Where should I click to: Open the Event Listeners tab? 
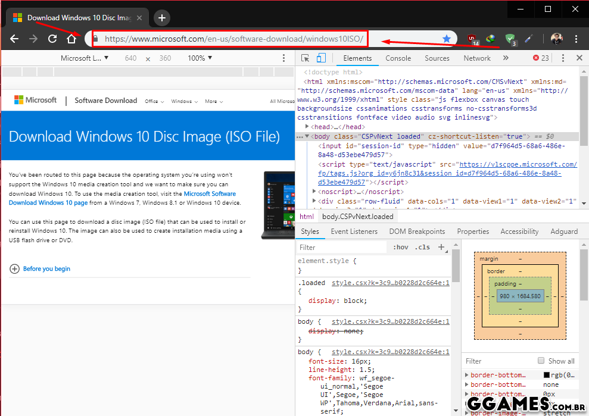[354, 232]
